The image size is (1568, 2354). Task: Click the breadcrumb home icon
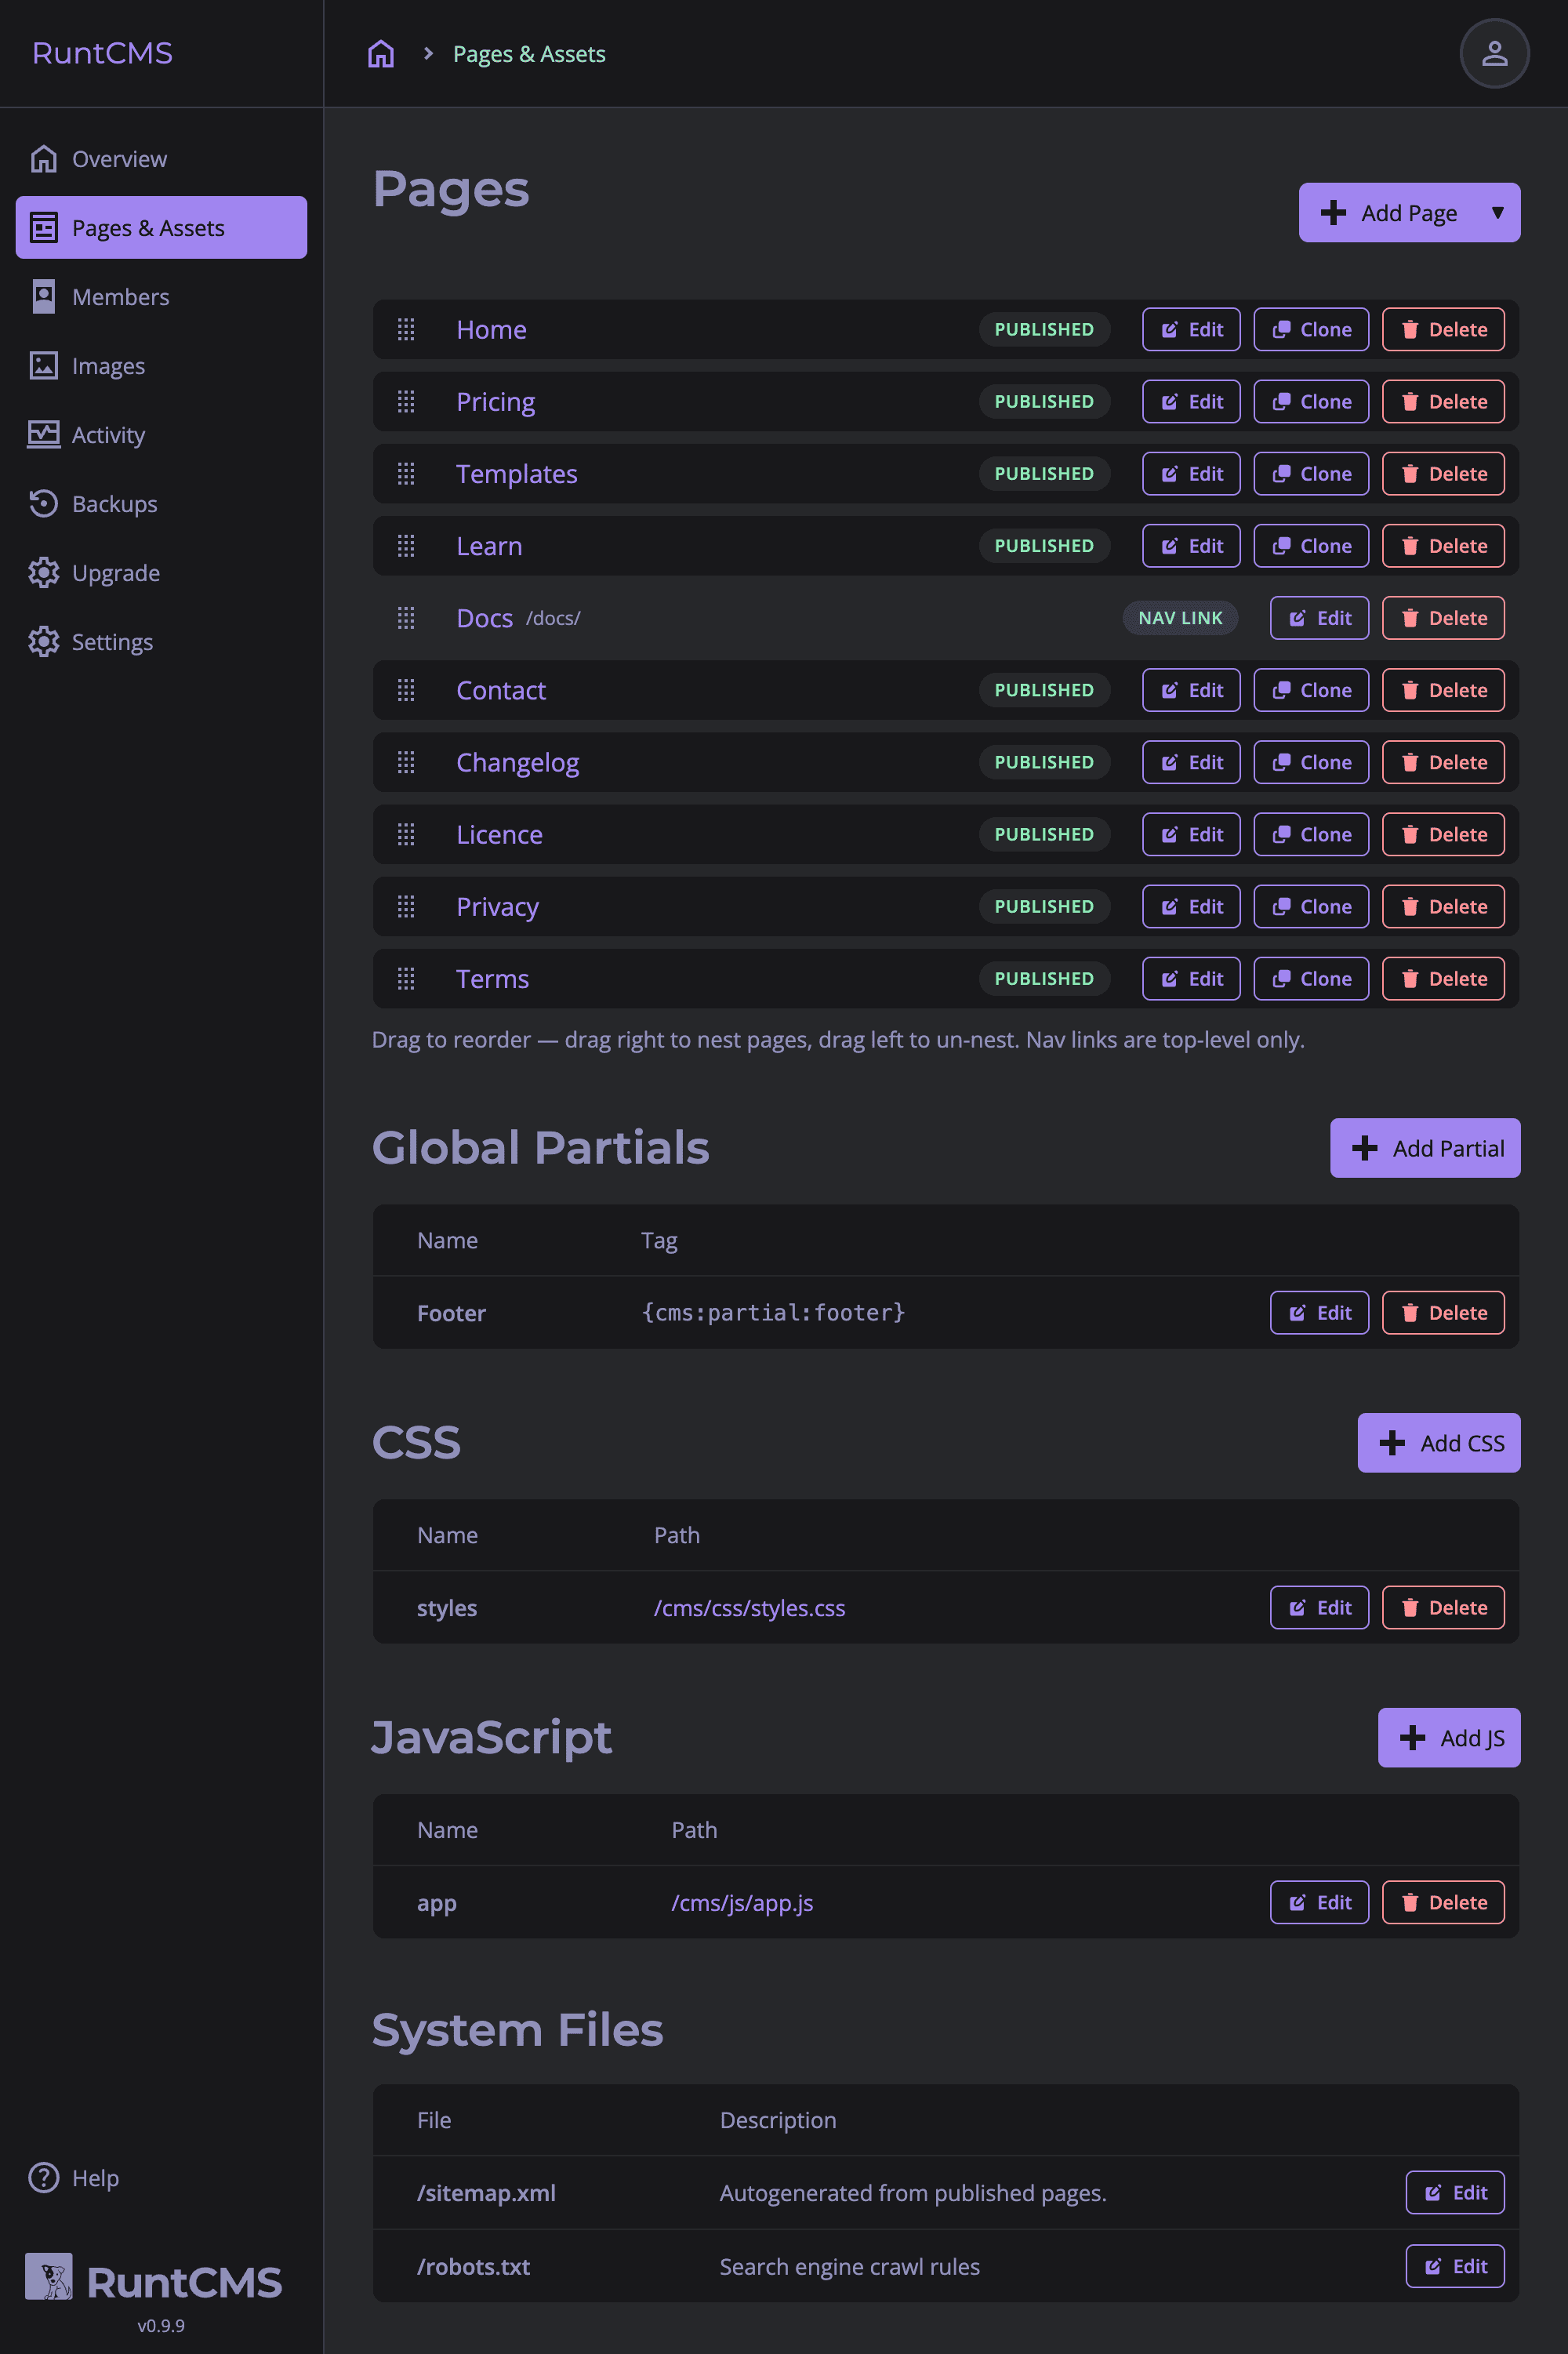click(x=381, y=53)
